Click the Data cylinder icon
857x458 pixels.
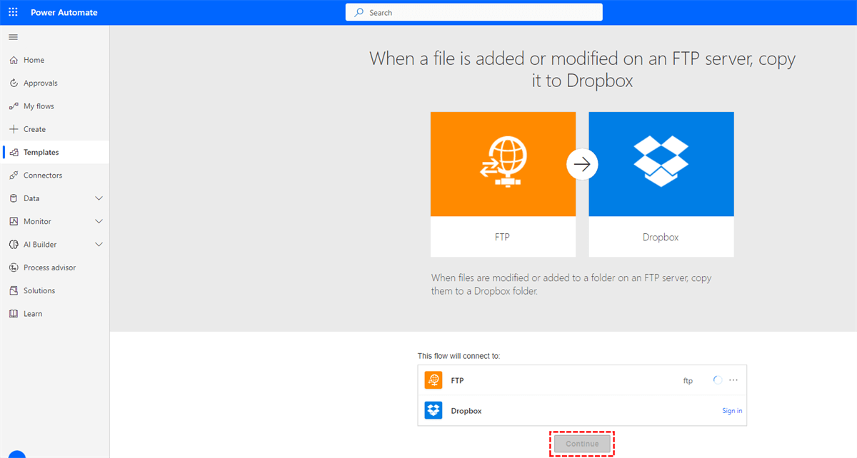click(14, 198)
